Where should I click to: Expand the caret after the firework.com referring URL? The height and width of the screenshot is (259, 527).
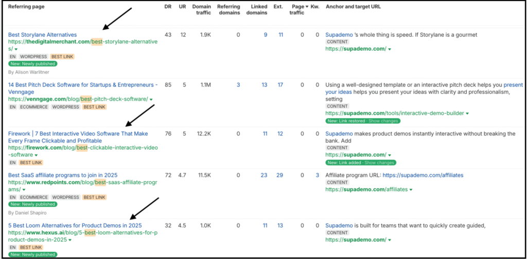point(37,155)
